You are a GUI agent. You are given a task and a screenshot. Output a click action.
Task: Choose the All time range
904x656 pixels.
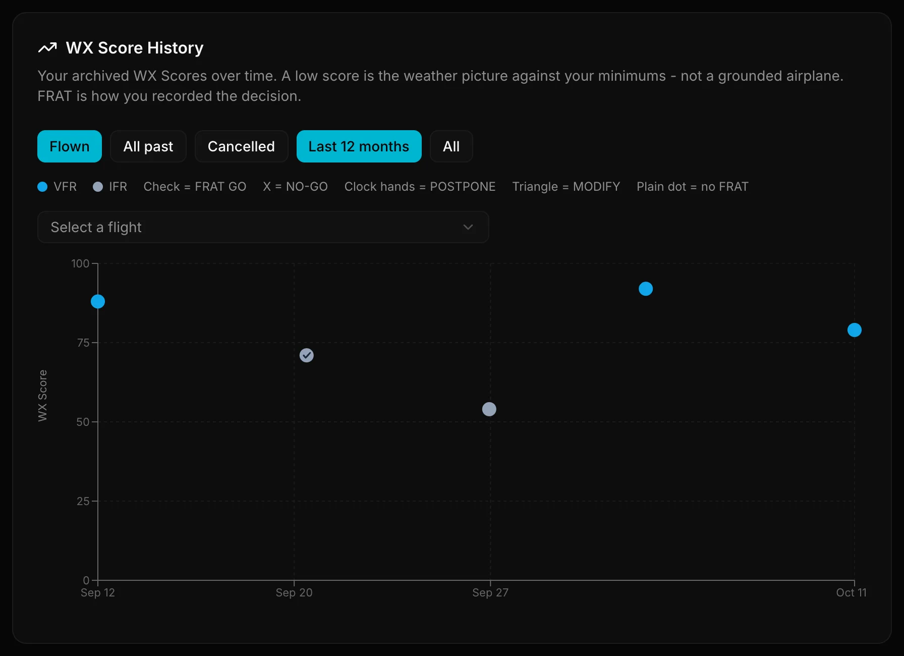pyautogui.click(x=451, y=146)
